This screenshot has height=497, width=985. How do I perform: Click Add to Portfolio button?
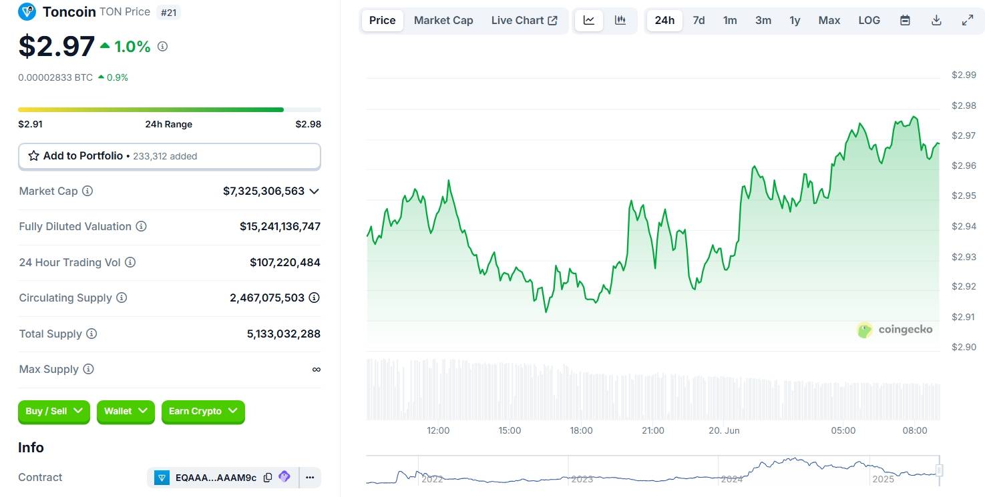coord(170,156)
